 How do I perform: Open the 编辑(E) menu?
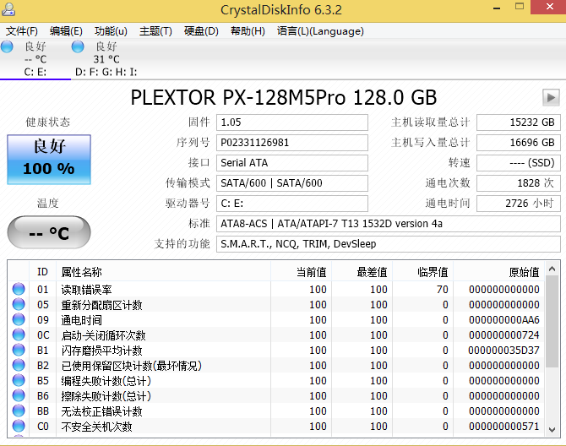tap(66, 31)
